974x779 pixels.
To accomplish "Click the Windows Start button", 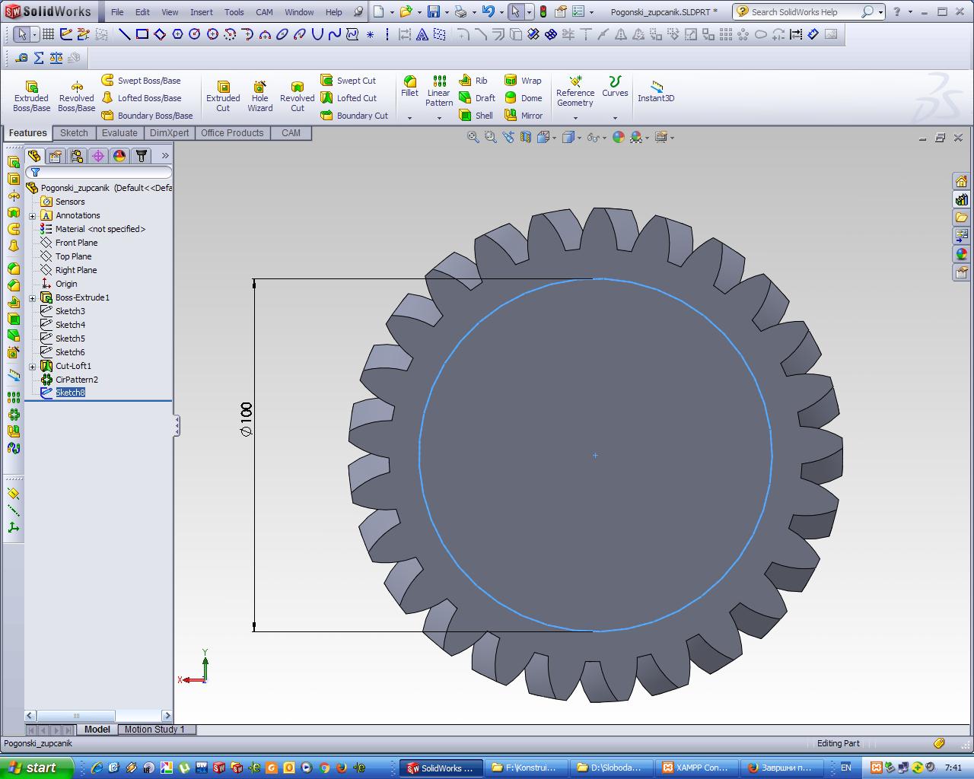I will pos(37,768).
